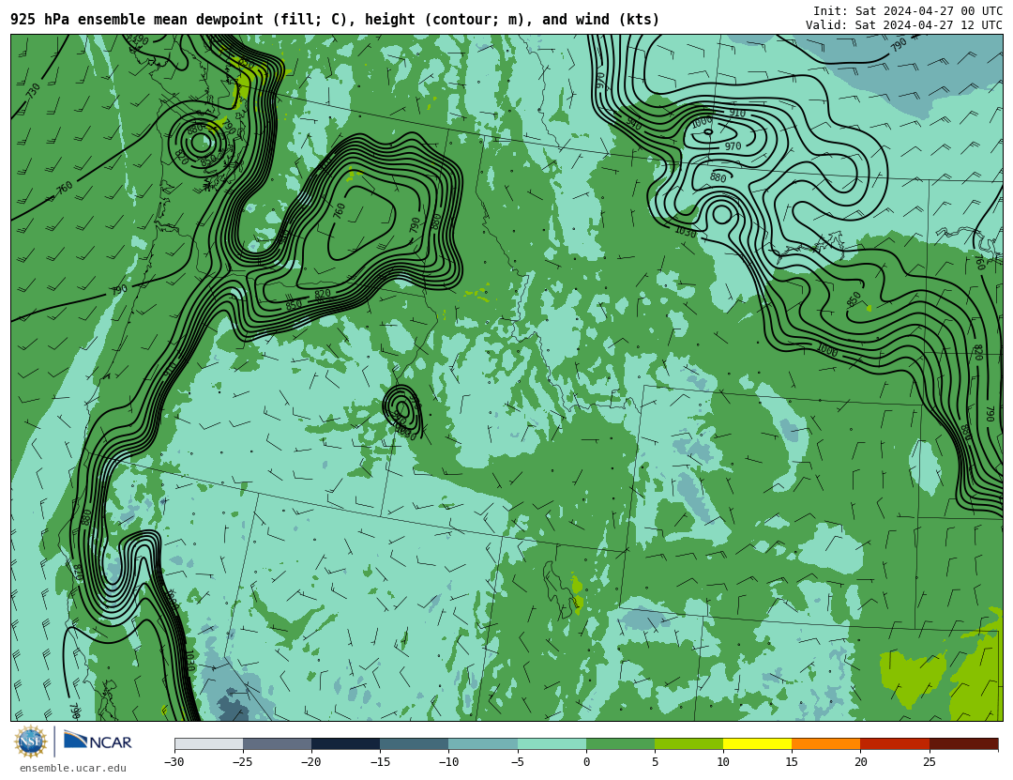Screen dimensions: 1013x780
Task: Pick the muted teal -10 to -5 swatch
Action: point(483,744)
